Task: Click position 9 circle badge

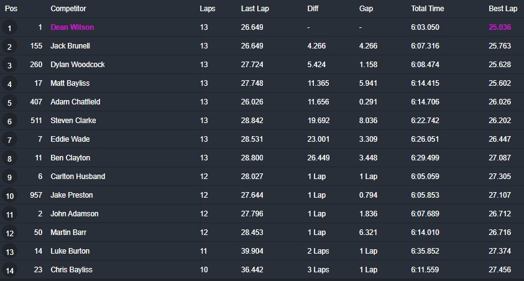Action: [x=10, y=177]
